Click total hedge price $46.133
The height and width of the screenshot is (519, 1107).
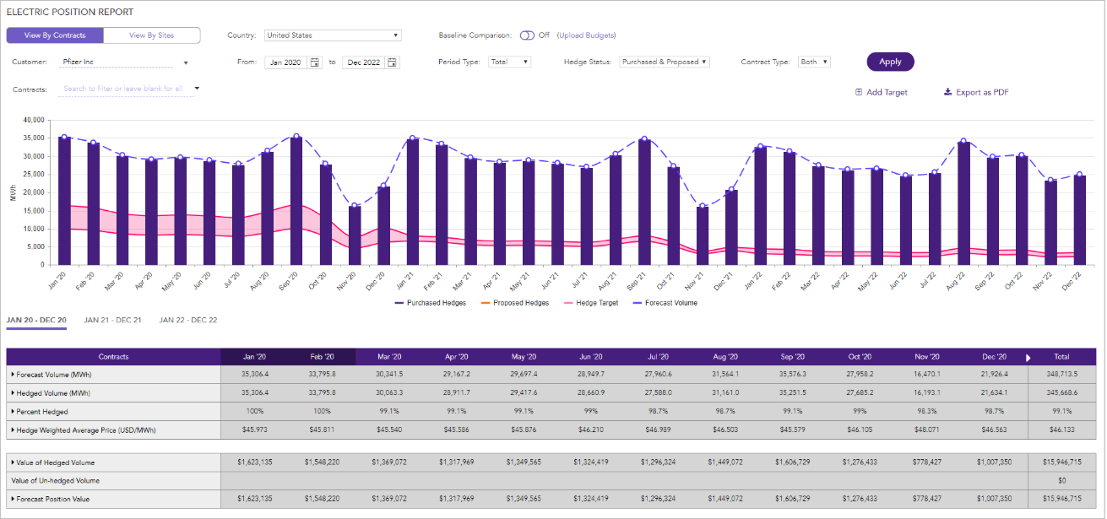click(1061, 430)
